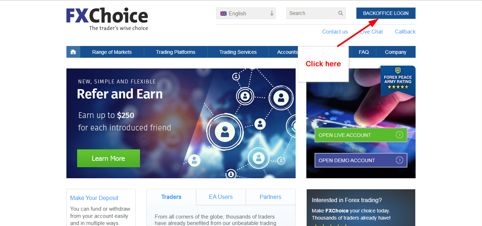This screenshot has height=226, width=482.
Task: Expand the Range of Markets menu
Action: click(x=112, y=52)
